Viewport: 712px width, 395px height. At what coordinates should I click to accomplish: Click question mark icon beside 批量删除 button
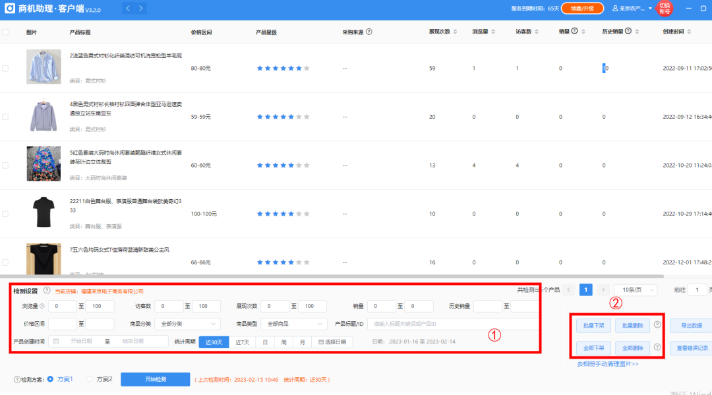click(657, 325)
